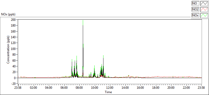Open the NOx green line style icon
Viewport: 209px width, 95px height.
pyautogui.click(x=204, y=15)
